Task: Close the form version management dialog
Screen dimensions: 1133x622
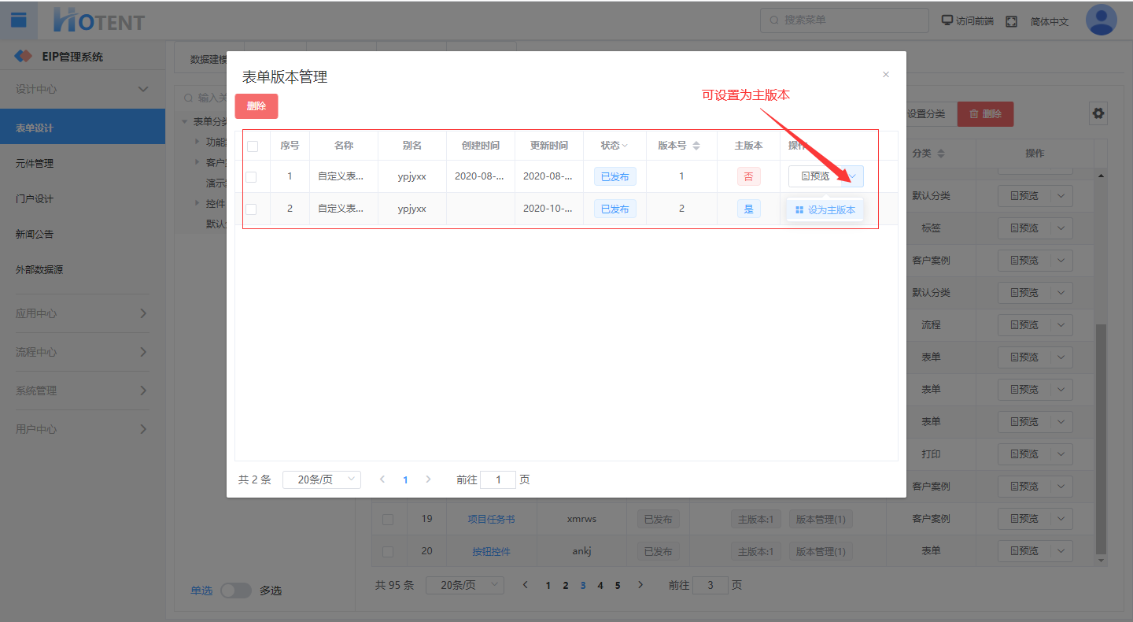Action: point(885,75)
